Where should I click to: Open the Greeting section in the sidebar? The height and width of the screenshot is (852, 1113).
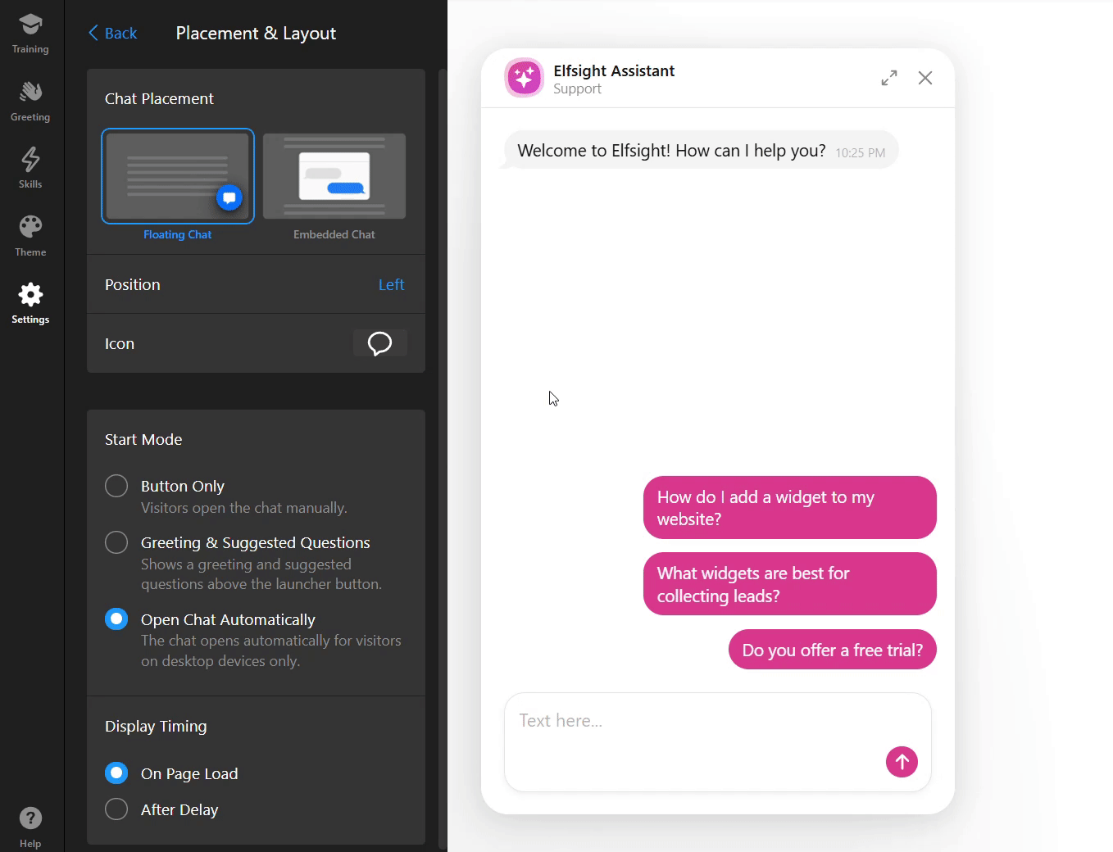[x=30, y=102]
